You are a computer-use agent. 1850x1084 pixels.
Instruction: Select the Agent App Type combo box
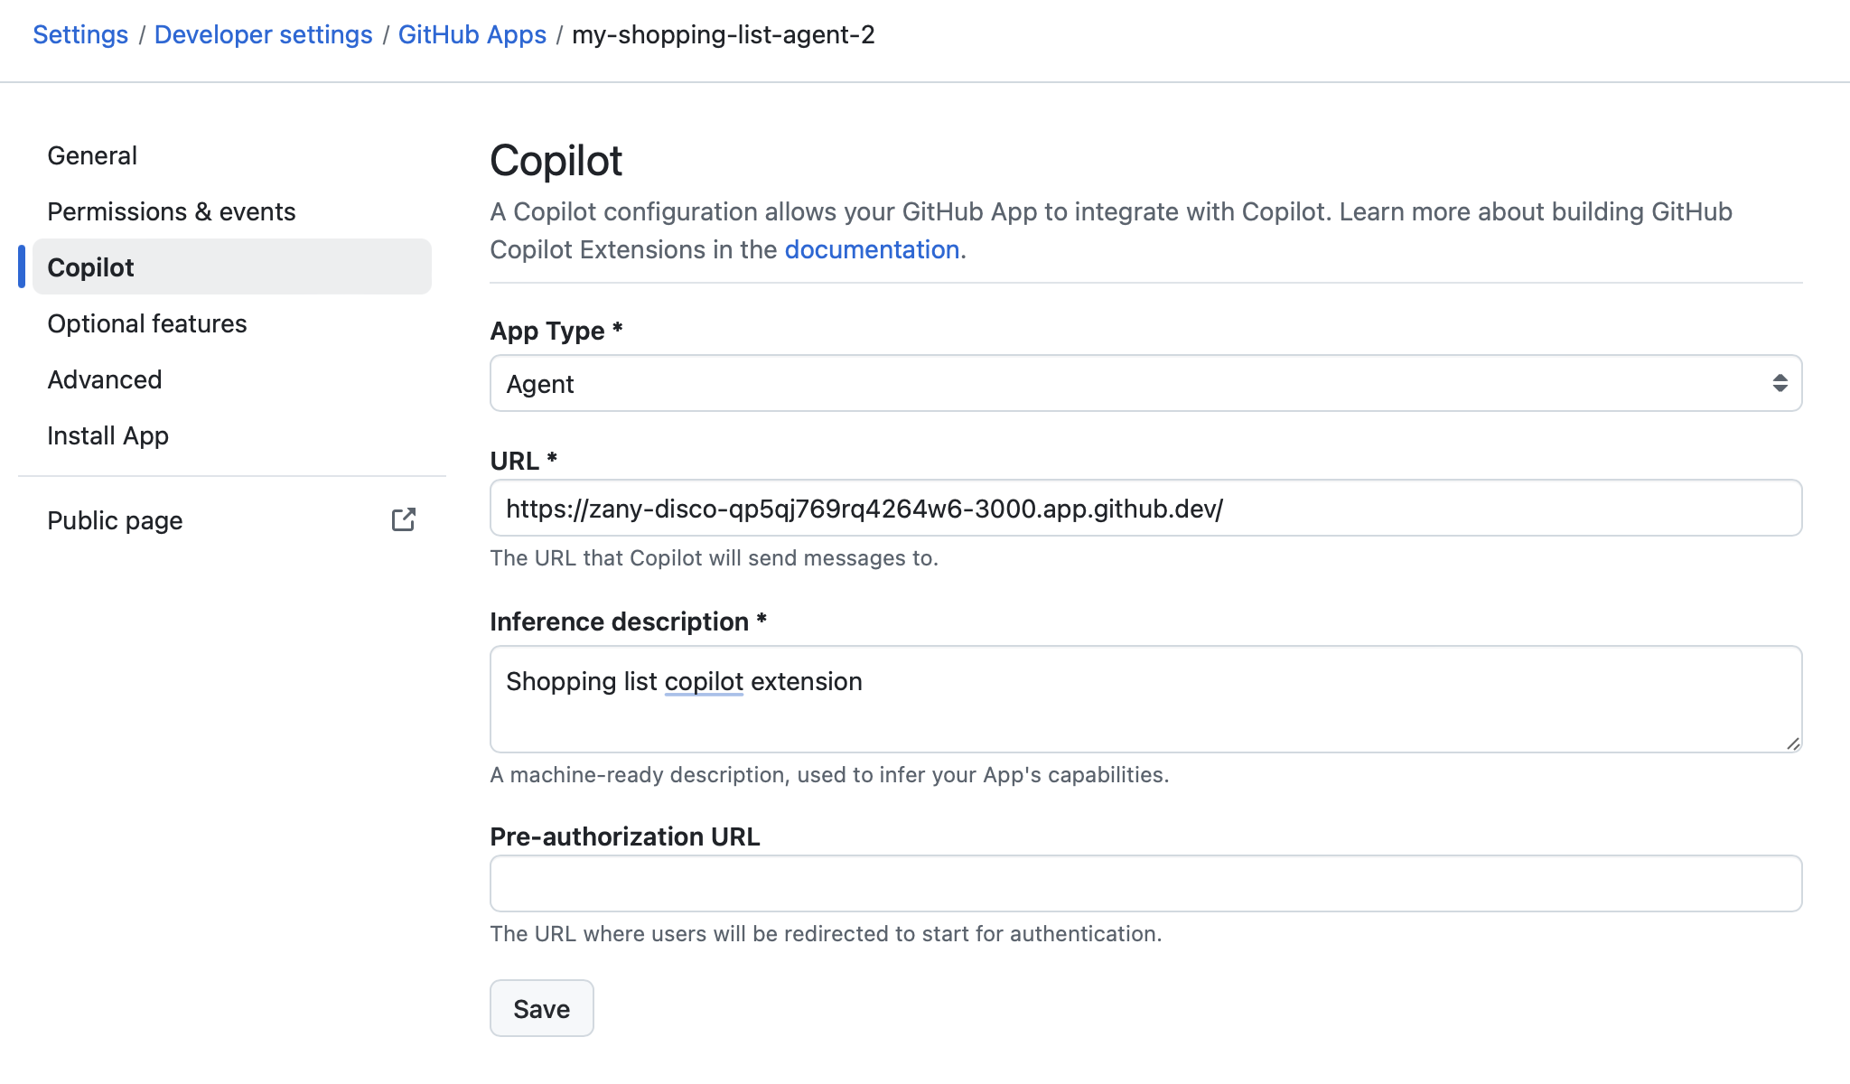1084,384
